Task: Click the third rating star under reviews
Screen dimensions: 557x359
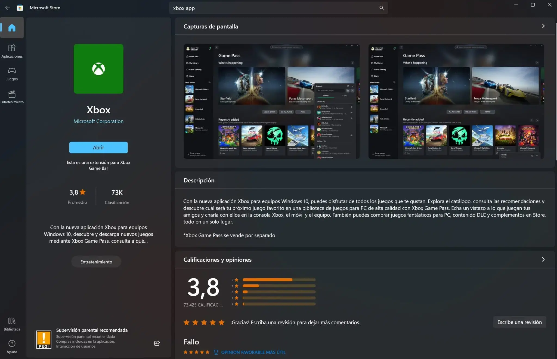Action: (204, 322)
